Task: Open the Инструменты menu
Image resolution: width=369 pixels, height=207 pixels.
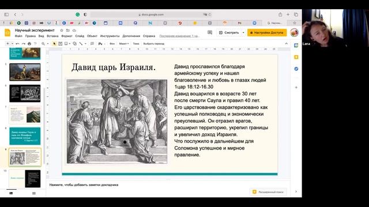Action: tap(110, 36)
